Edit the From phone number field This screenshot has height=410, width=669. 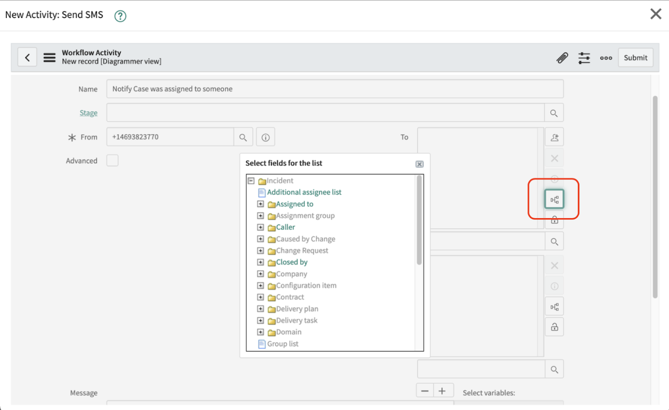[x=170, y=137]
